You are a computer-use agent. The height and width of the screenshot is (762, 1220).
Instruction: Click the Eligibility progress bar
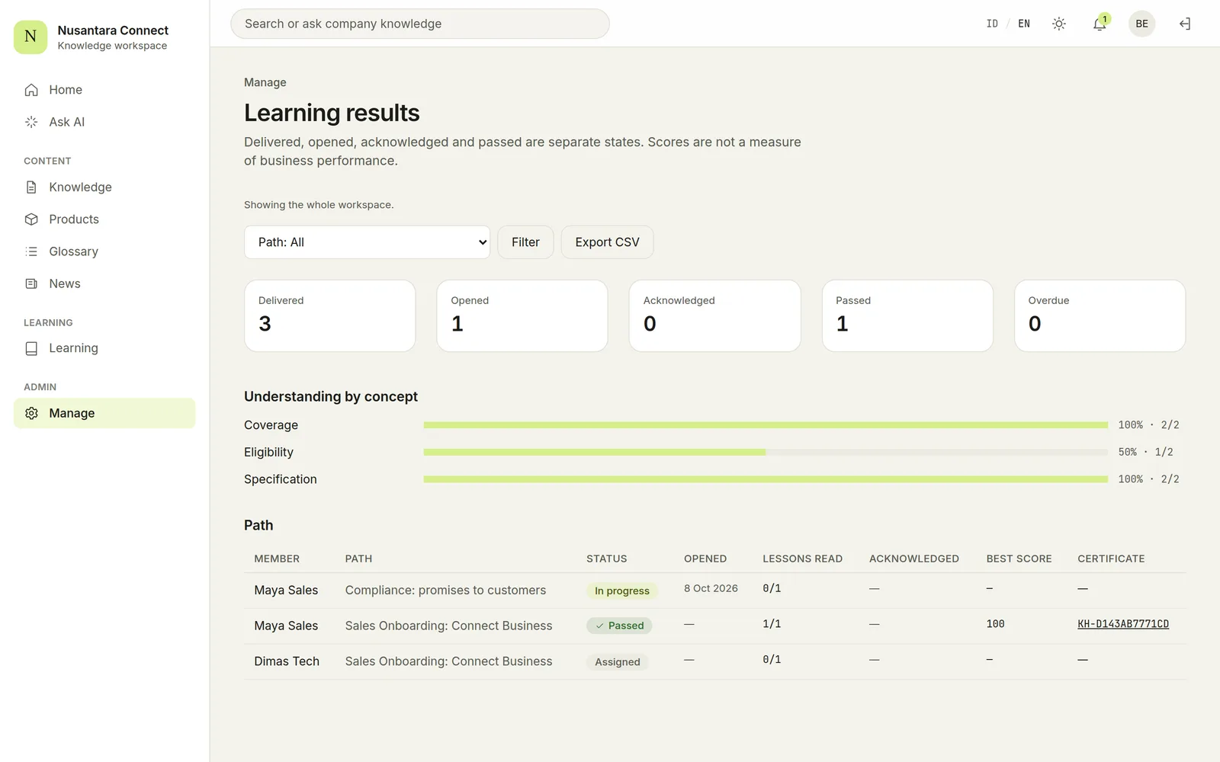coord(766,452)
